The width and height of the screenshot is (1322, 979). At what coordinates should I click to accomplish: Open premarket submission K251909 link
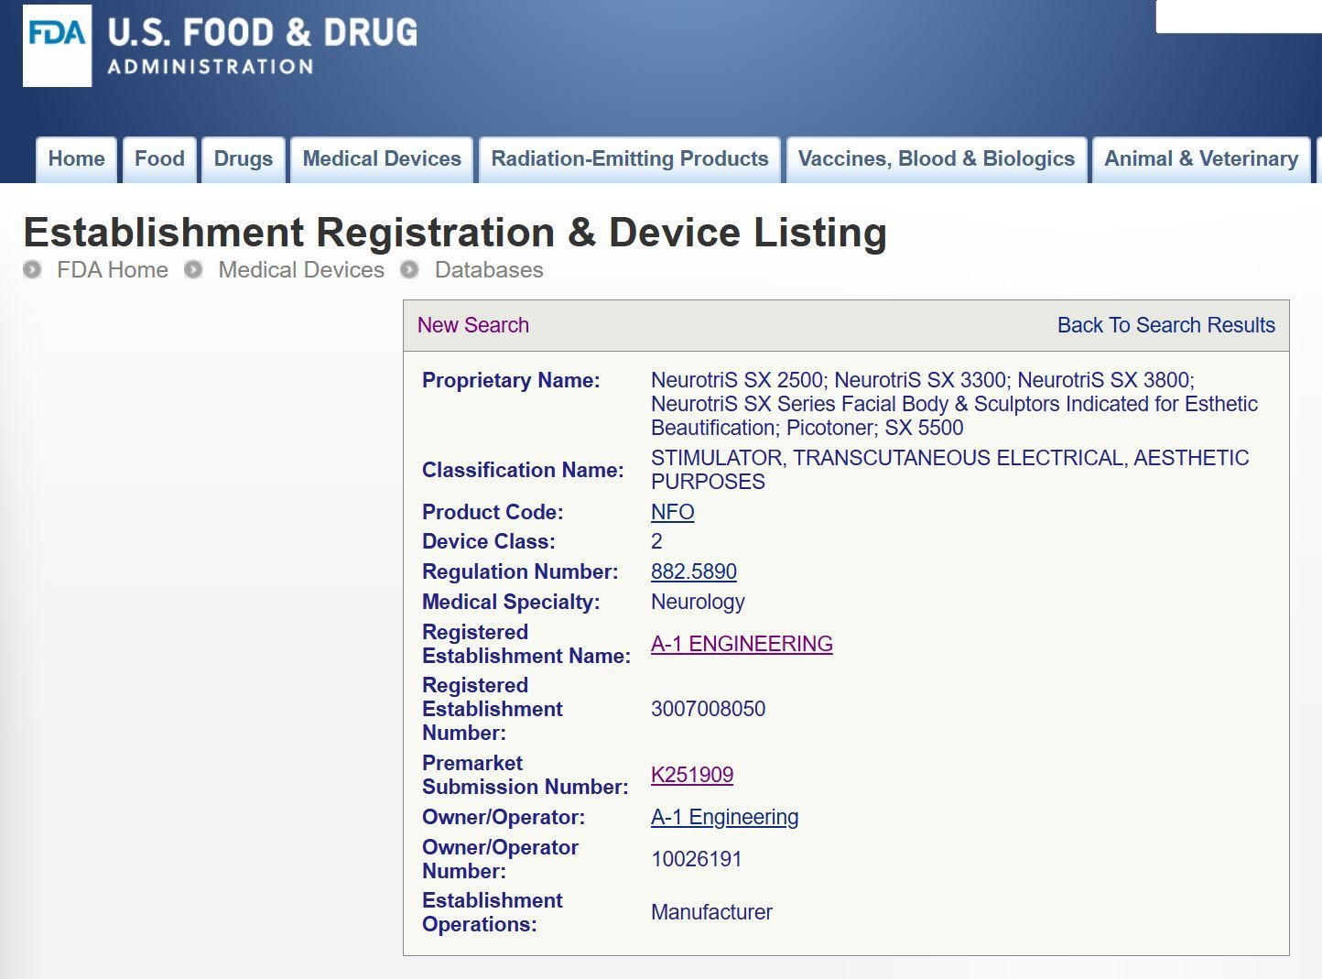point(692,775)
